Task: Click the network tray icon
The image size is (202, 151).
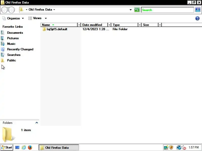Action: tap(166, 147)
